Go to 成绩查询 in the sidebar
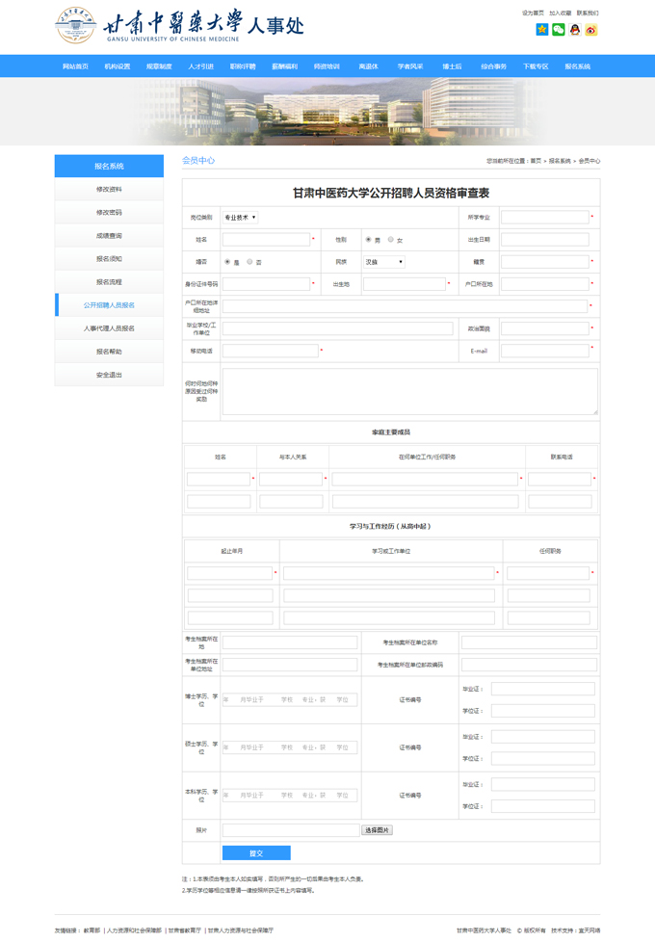This screenshot has width=655, height=942. (109, 236)
